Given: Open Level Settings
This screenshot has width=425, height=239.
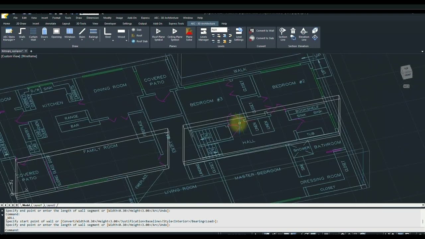Looking at the screenshot, I should tap(239, 34).
